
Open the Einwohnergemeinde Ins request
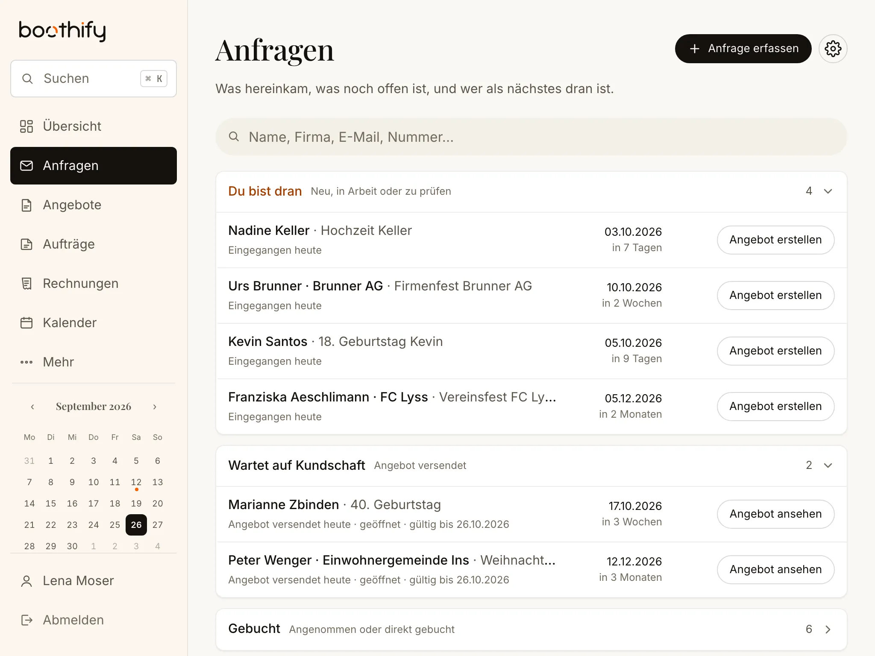click(531, 570)
